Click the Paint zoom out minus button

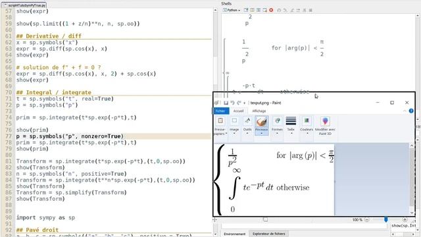click(x=367, y=220)
